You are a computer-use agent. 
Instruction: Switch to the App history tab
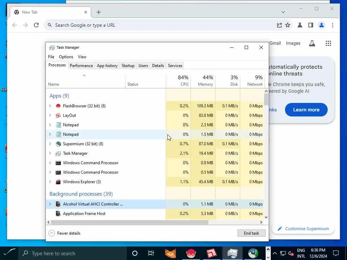click(x=107, y=66)
